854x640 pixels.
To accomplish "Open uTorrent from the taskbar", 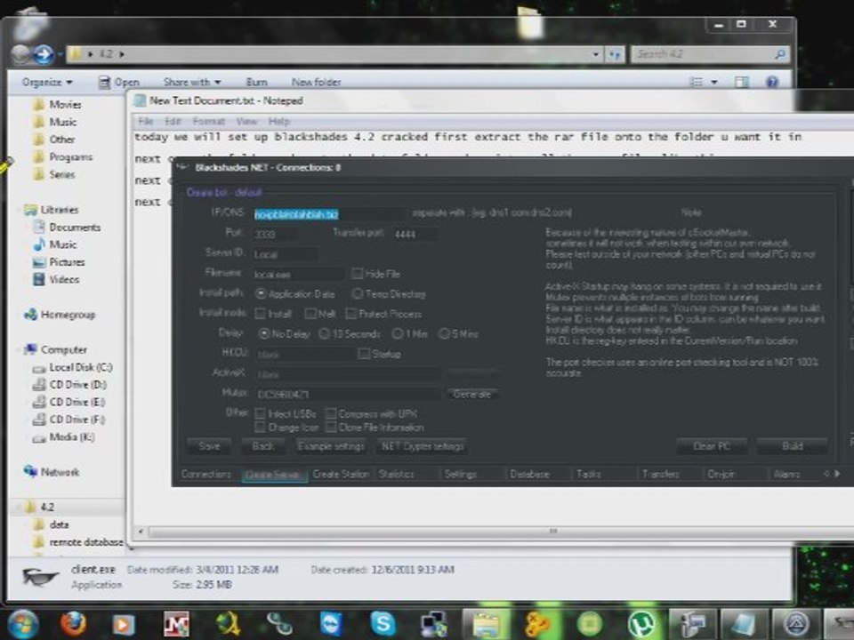I will (x=641, y=624).
